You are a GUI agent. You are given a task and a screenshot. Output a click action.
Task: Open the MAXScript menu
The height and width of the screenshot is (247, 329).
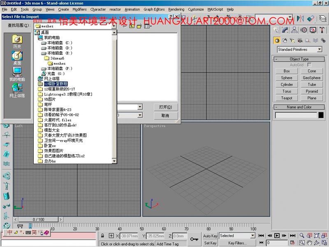coord(215,9)
